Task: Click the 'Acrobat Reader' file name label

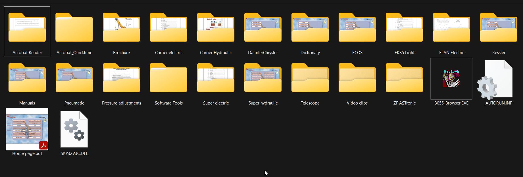Action: pos(27,53)
